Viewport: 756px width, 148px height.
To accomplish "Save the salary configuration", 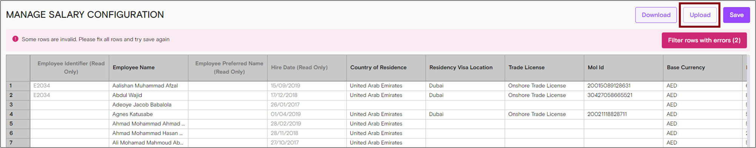I will (736, 15).
